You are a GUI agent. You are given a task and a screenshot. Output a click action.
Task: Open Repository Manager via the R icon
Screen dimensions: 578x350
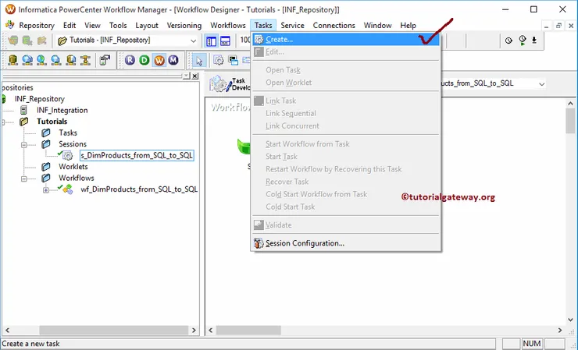130,60
